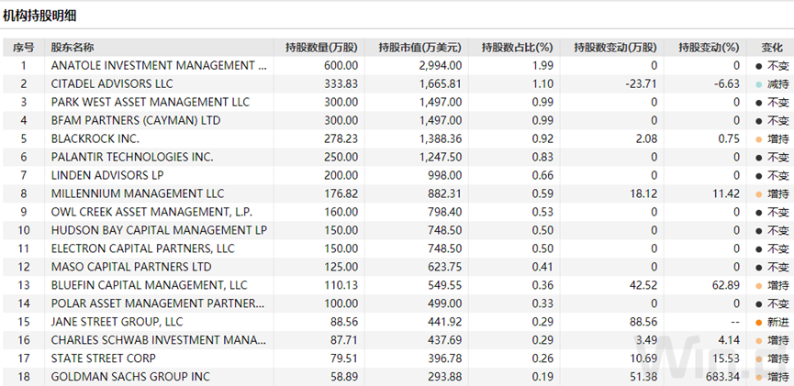
Task: Click share change 51.38 cell
Action: (x=643, y=377)
